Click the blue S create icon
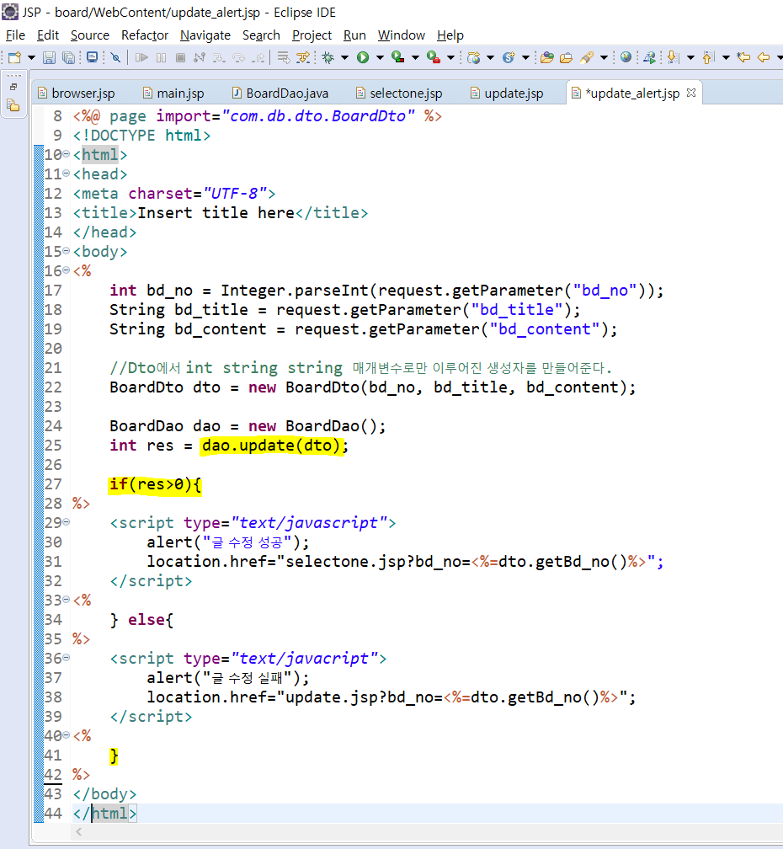The image size is (783, 849). pyautogui.click(x=509, y=57)
